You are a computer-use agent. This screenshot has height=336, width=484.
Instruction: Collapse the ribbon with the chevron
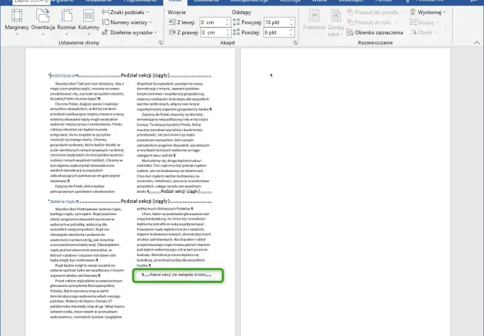477,43
